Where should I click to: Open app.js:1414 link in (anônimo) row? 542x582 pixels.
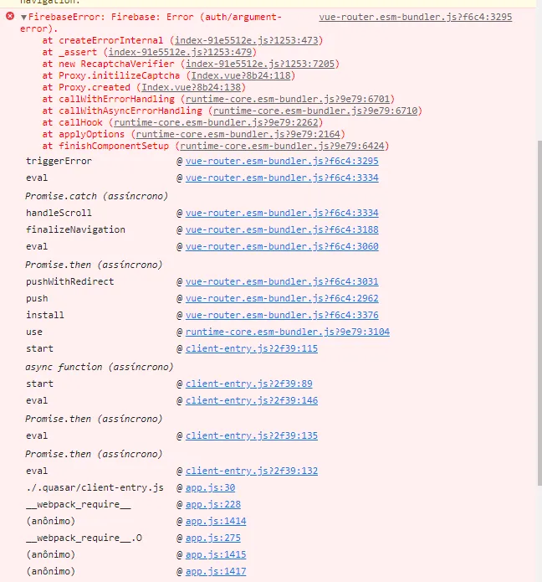tap(216, 521)
